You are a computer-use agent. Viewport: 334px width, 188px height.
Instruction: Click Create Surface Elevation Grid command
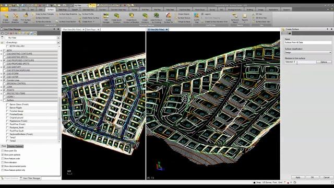pyautogui.click(x=214, y=21)
